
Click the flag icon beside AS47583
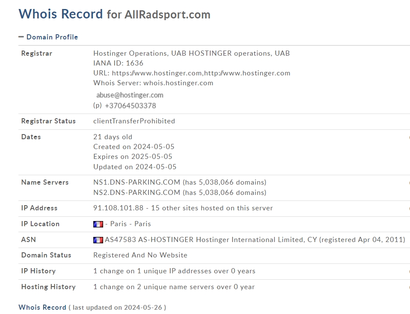(98, 240)
